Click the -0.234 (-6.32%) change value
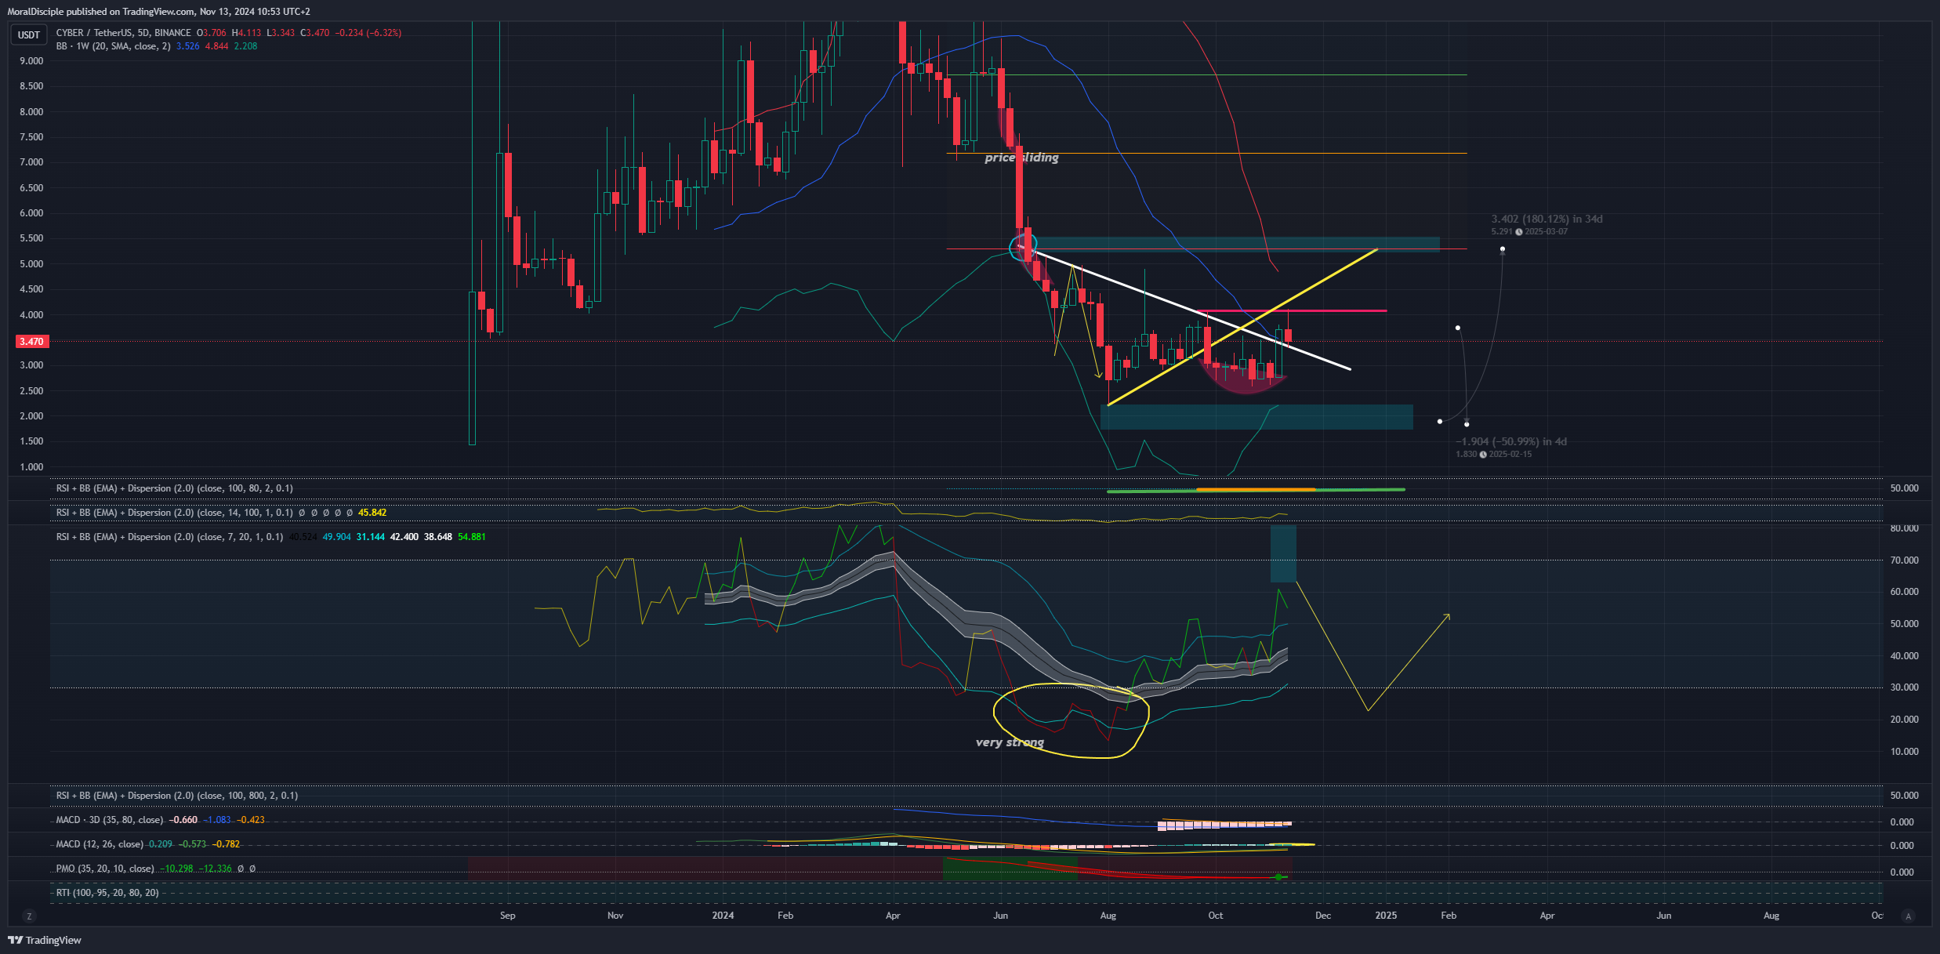The width and height of the screenshot is (1940, 954). pyautogui.click(x=368, y=33)
